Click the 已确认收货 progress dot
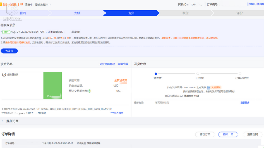264x148 pixels. tap(240, 74)
